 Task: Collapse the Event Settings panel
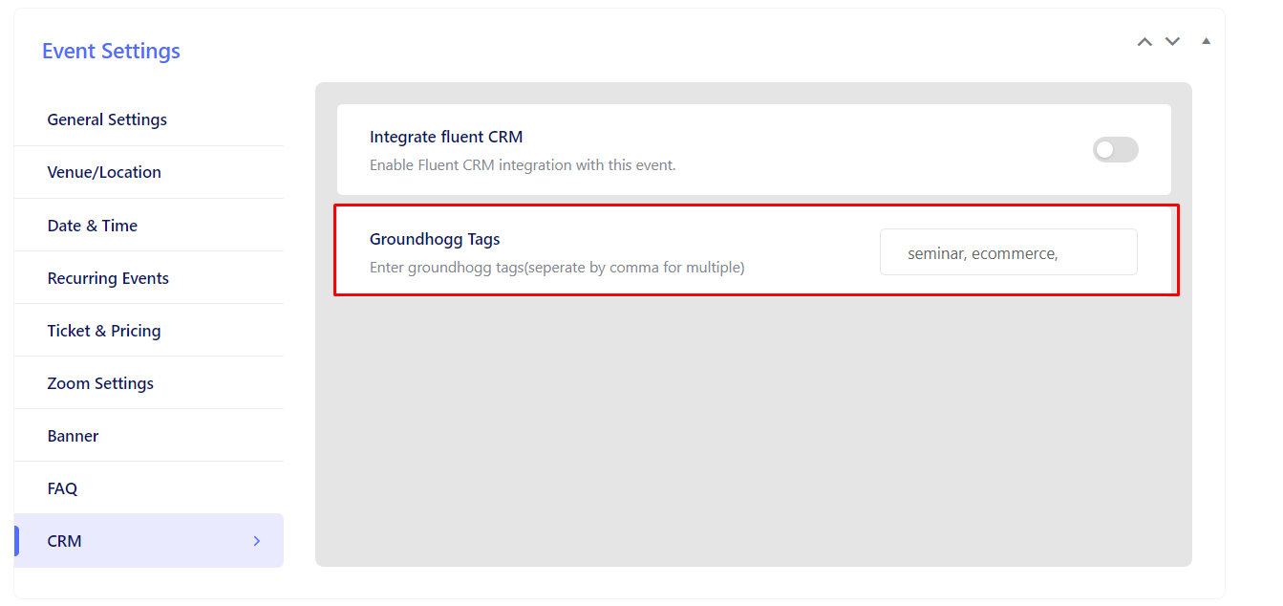[1206, 40]
